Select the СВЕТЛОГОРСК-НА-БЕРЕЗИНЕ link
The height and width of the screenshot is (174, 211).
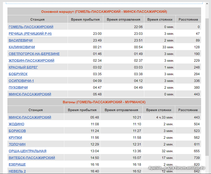coord(34,54)
